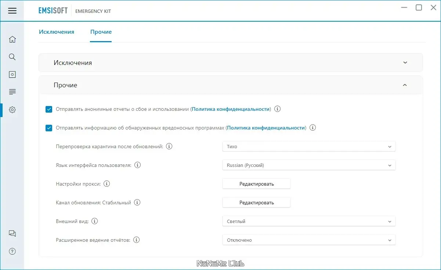Open the Scan magnifier icon
Screen dimensions: 441x270
coord(12,57)
